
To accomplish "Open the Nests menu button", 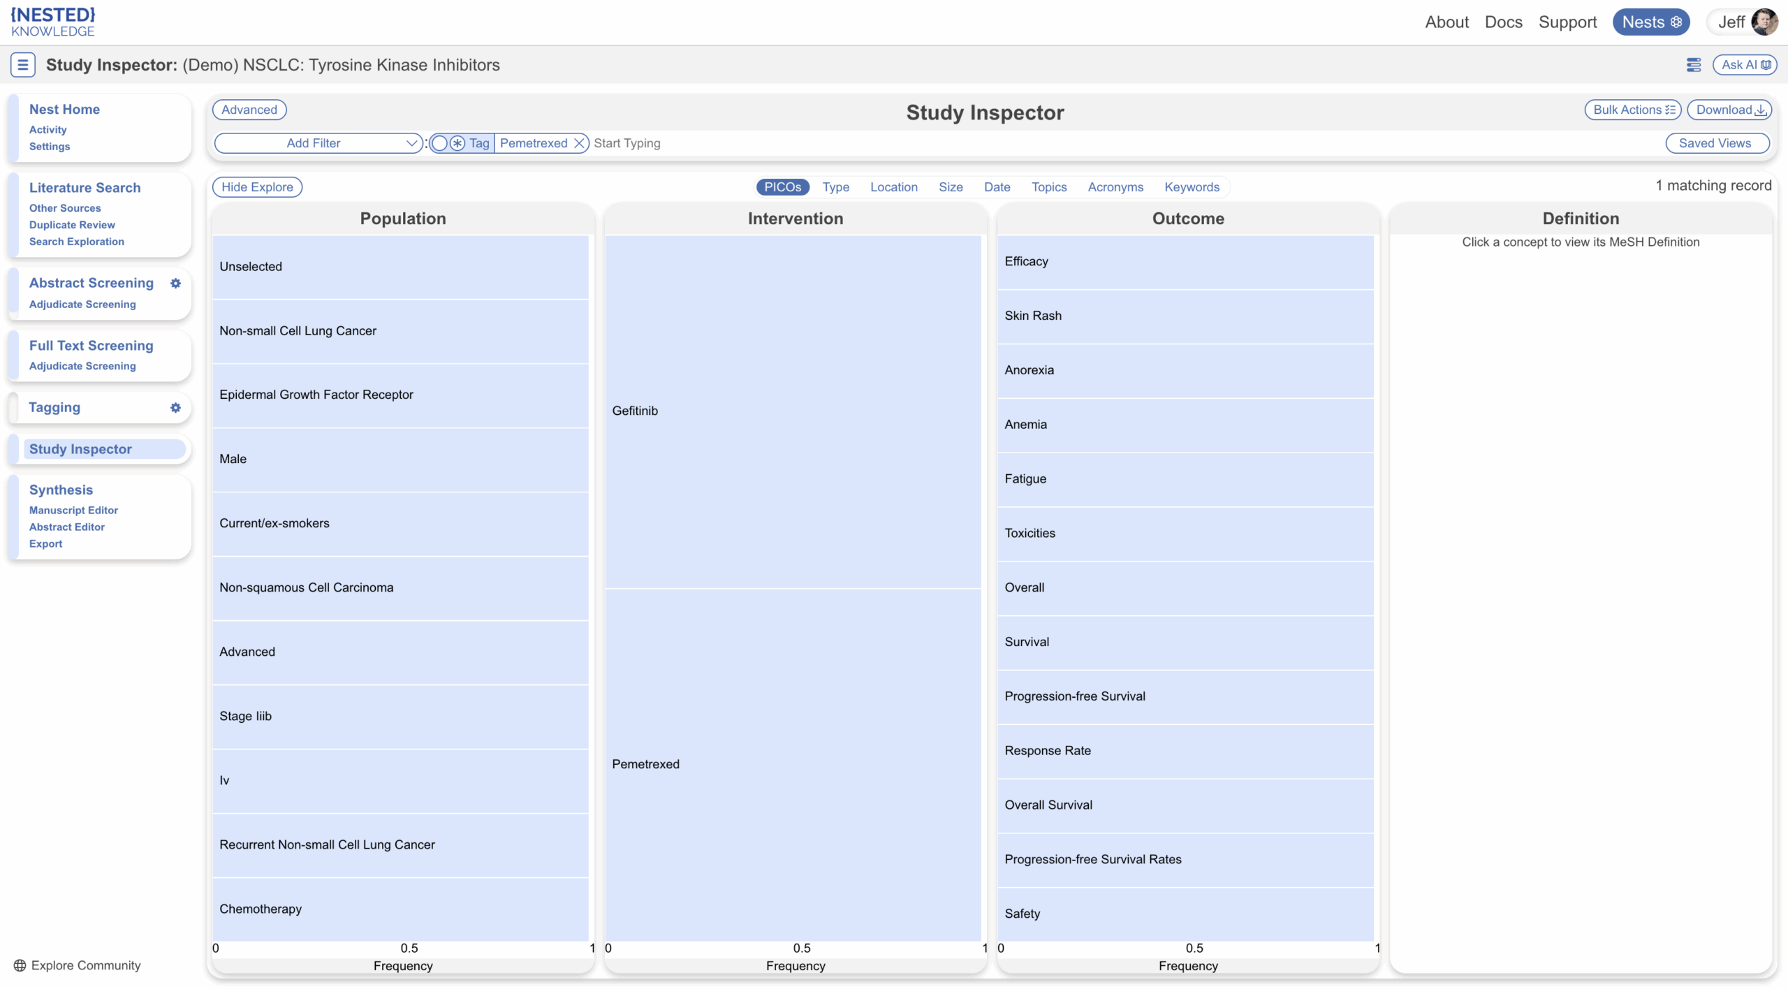I will coord(1650,22).
